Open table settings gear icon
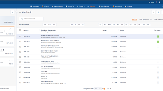 pyautogui.click(x=158, y=12)
